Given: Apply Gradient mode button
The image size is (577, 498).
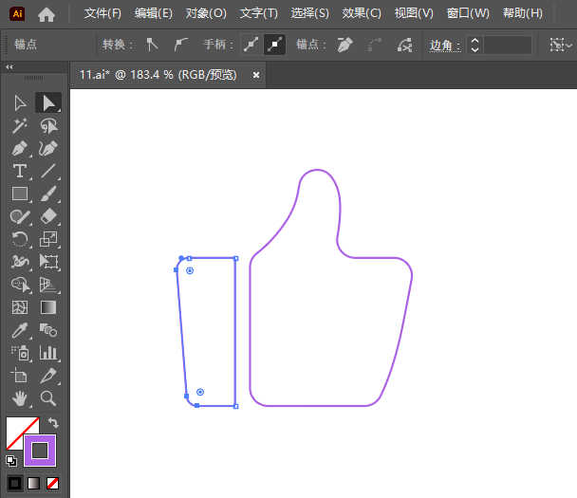Looking at the screenshot, I should pyautogui.click(x=33, y=483).
